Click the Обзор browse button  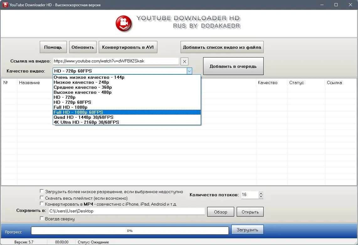point(221,212)
